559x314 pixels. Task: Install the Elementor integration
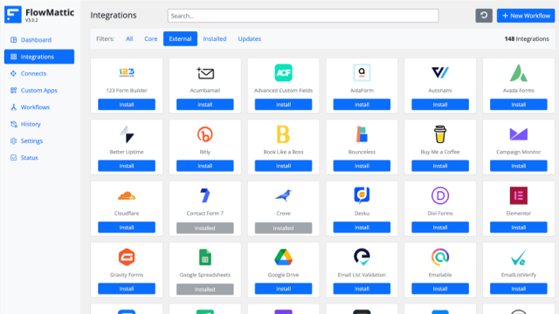[x=518, y=227]
